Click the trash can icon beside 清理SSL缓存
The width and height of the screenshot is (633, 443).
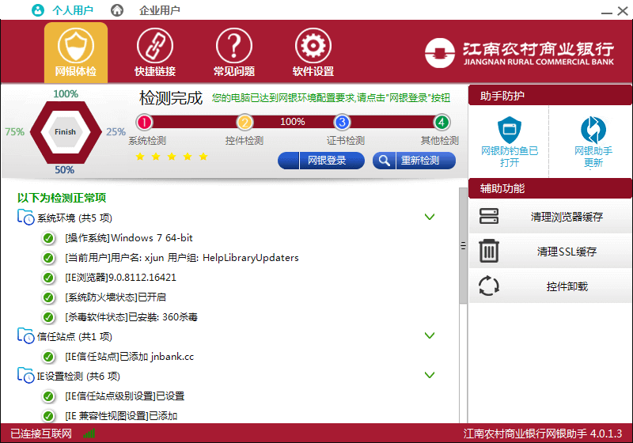[489, 251]
